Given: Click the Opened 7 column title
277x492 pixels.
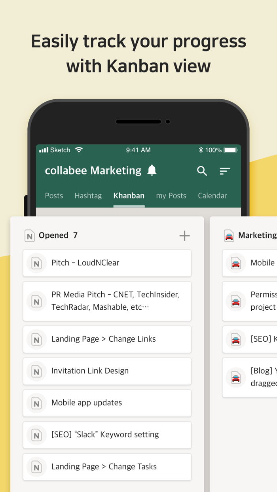Looking at the screenshot, I should (58, 235).
